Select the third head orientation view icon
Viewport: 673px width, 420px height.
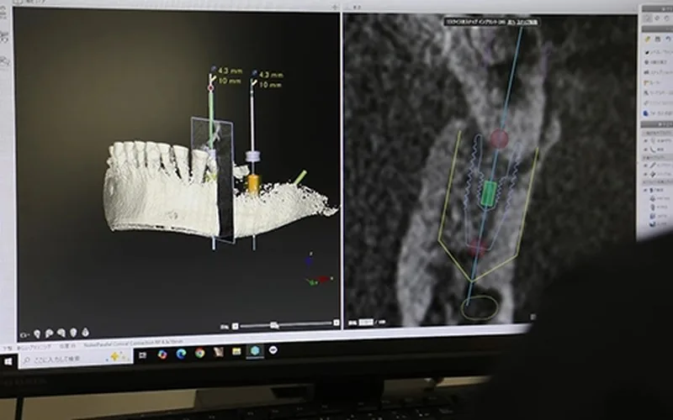61,333
